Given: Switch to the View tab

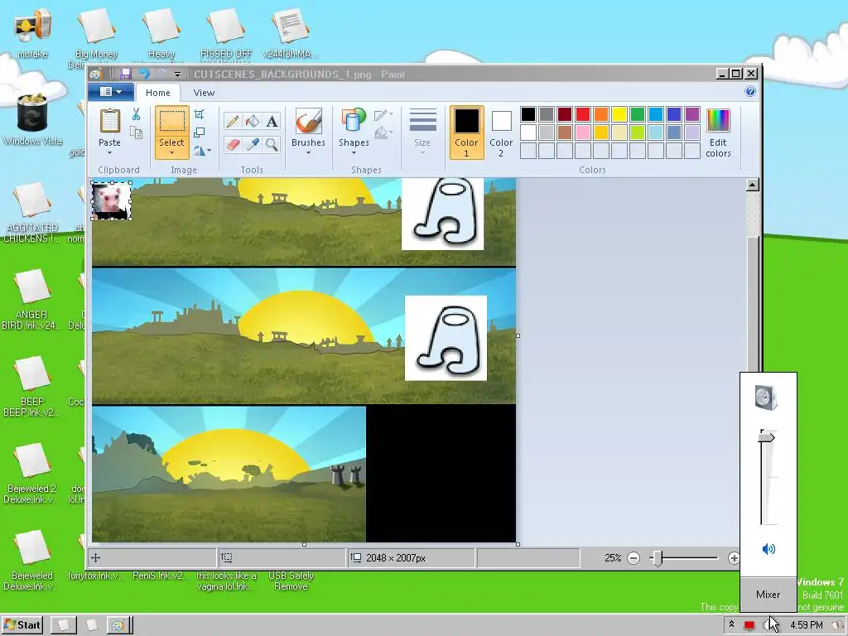Looking at the screenshot, I should click(204, 93).
